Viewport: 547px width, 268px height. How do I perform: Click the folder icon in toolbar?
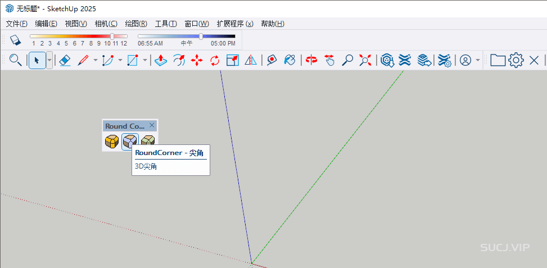point(498,60)
